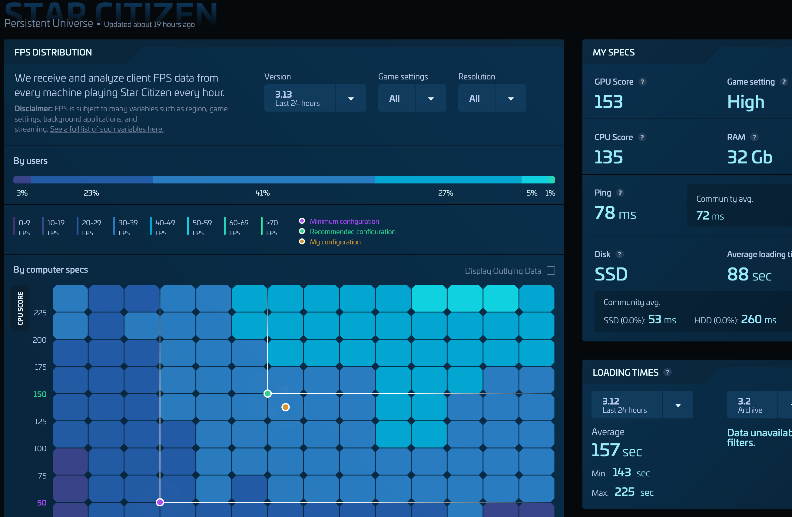792x517 pixels.
Task: Click the 0-9 FPS legend entry
Action: pos(22,227)
